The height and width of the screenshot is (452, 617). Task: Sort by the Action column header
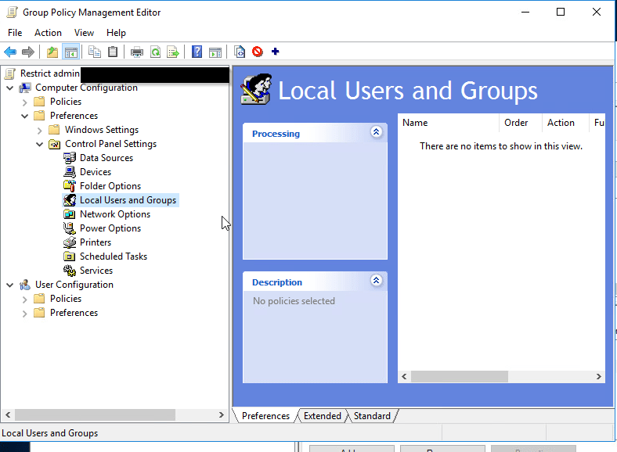click(565, 123)
